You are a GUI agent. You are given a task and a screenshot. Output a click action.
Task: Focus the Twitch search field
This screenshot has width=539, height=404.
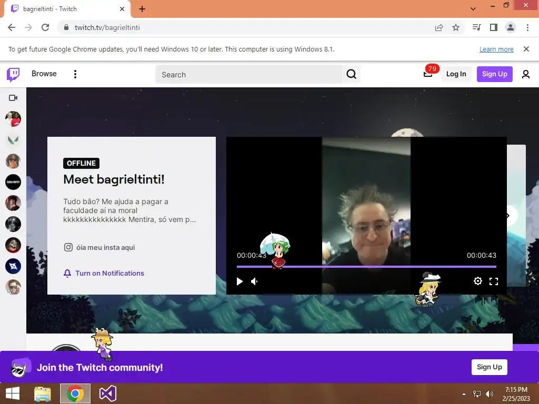[248, 75]
